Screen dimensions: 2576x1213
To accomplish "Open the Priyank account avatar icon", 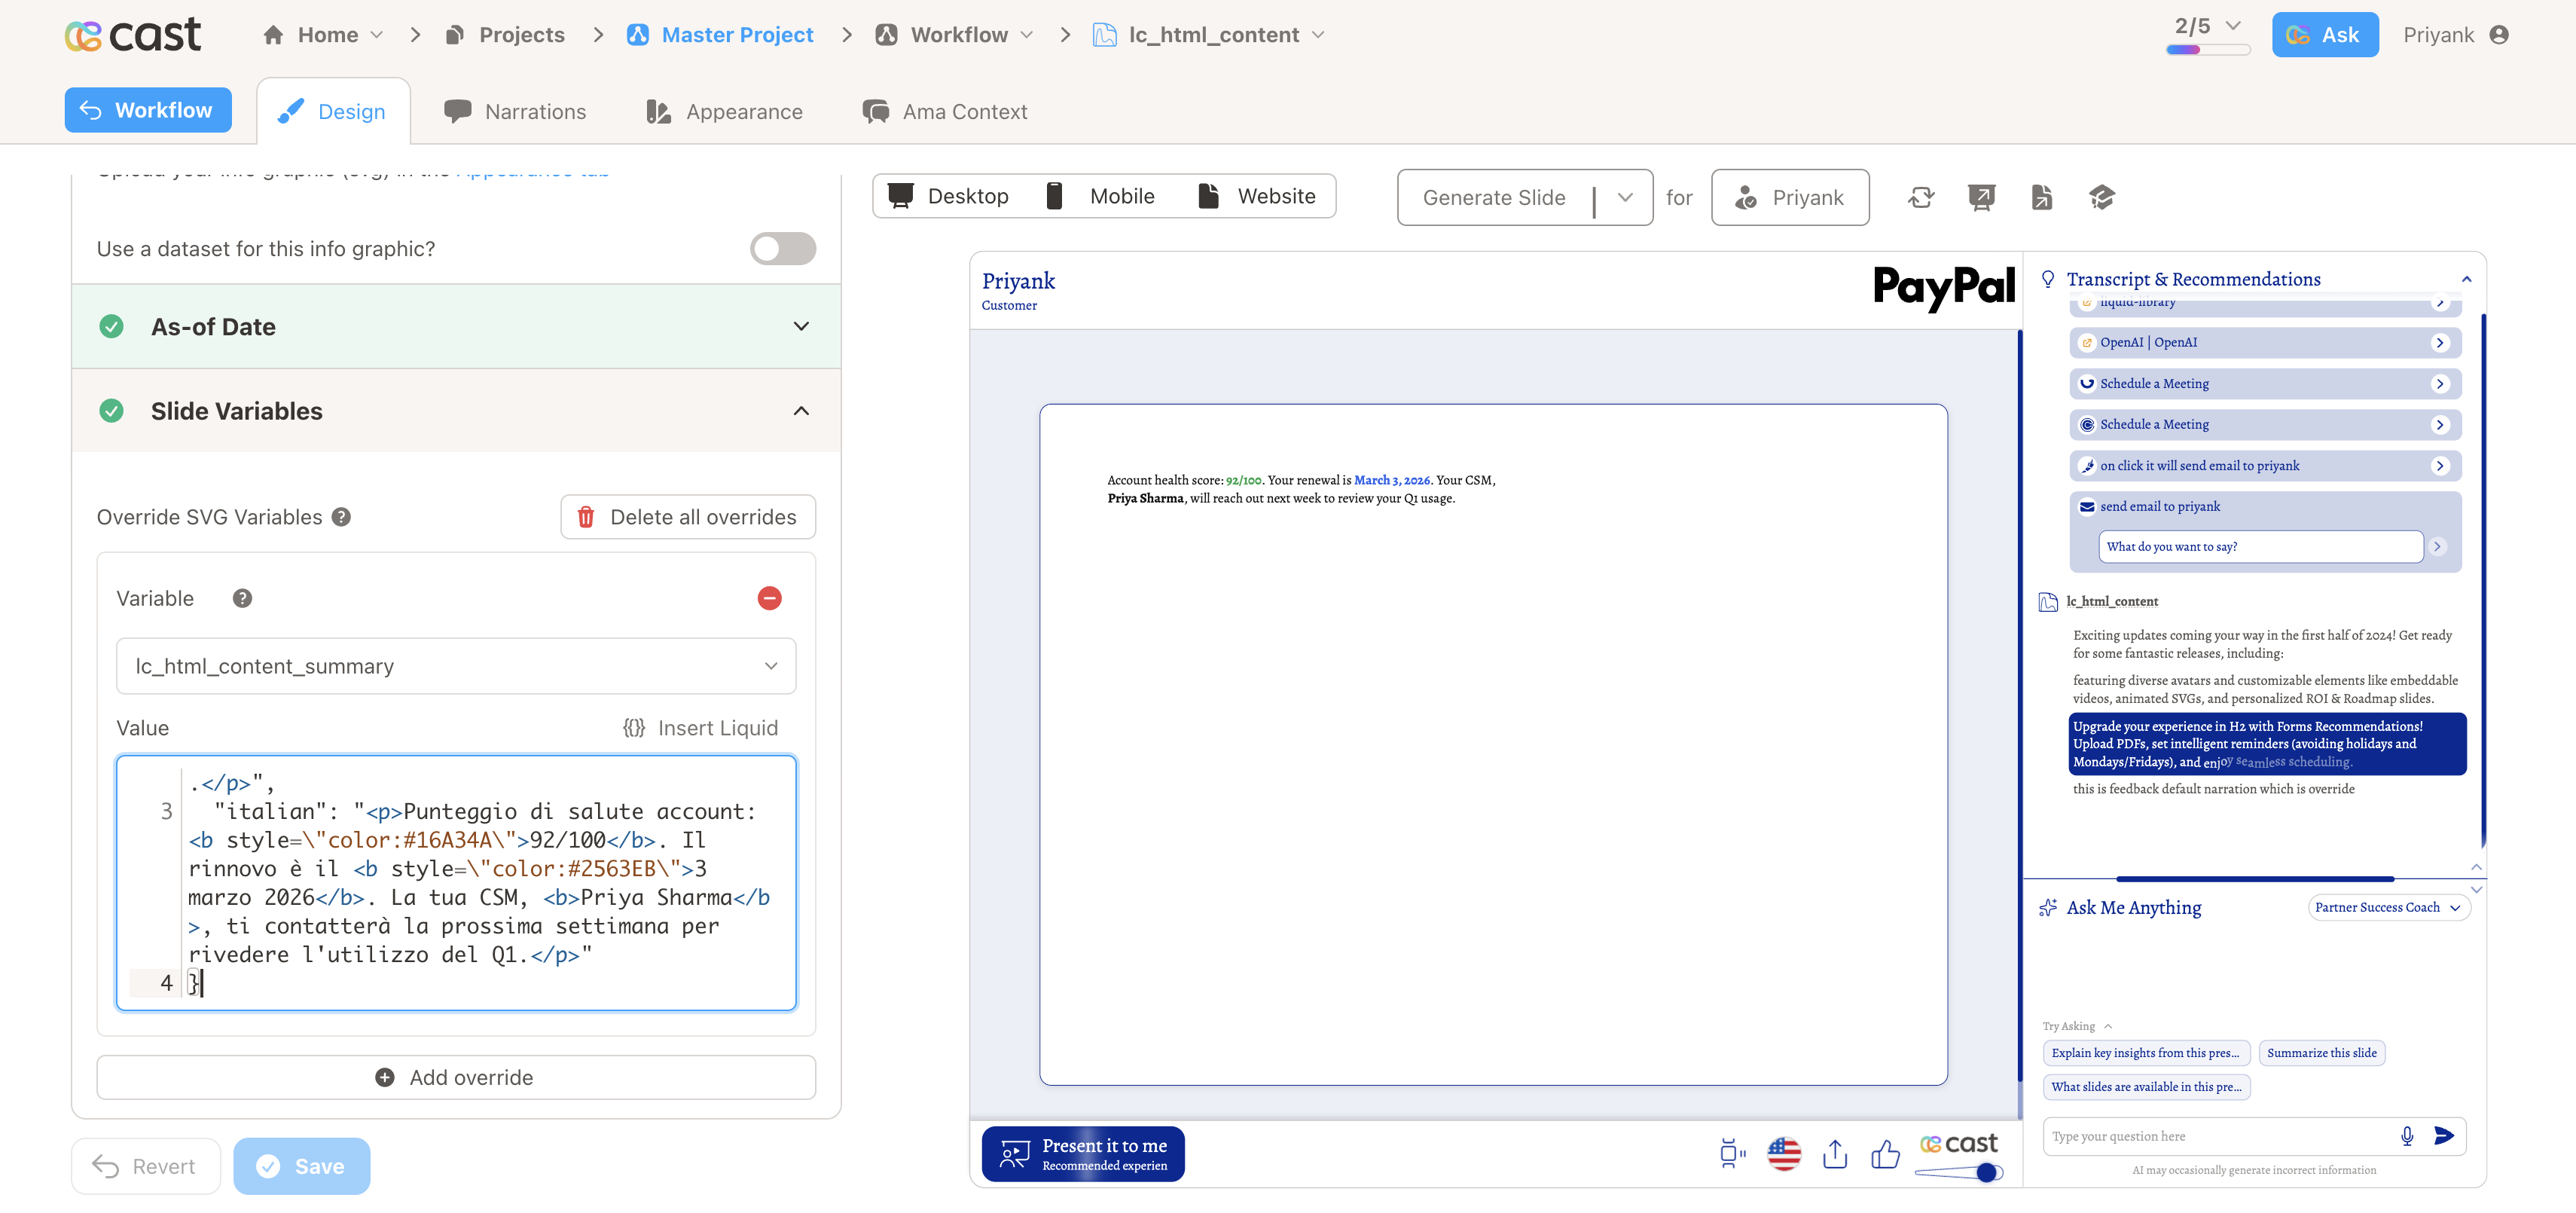I will coord(2498,35).
